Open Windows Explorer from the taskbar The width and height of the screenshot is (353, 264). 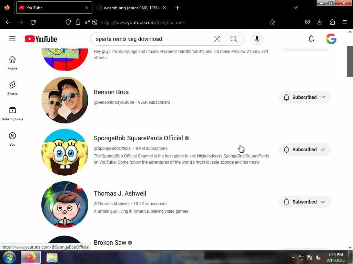coord(52,257)
